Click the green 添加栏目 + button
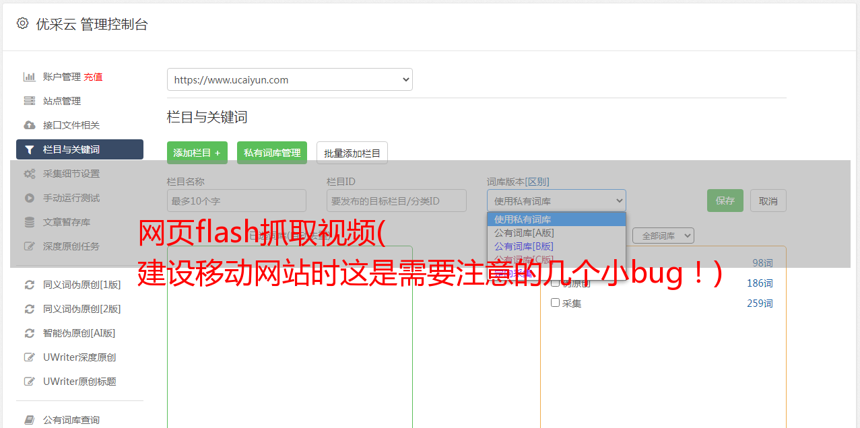 coord(197,153)
